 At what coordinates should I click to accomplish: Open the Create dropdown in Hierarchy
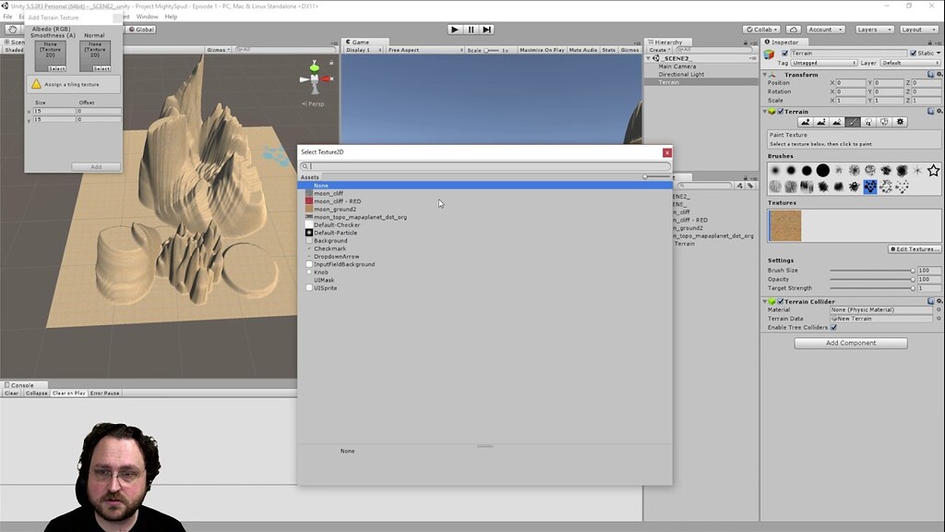[x=659, y=49]
